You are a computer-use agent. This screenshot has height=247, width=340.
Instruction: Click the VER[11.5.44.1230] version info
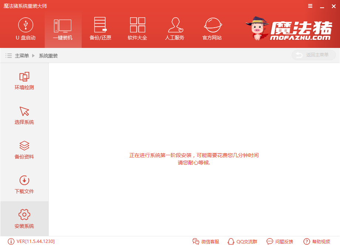pos(31,241)
